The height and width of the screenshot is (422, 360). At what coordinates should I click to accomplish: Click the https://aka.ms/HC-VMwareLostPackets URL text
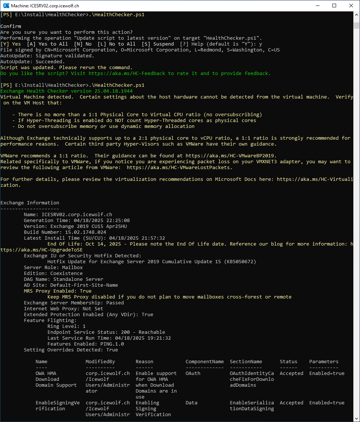(x=178, y=168)
